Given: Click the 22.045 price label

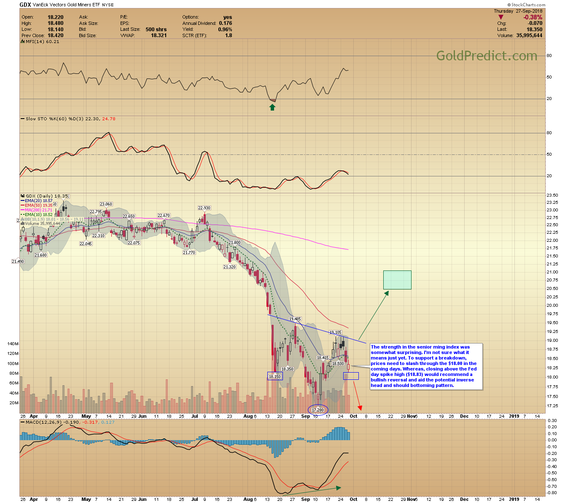Looking at the screenshot, I should tap(86, 244).
